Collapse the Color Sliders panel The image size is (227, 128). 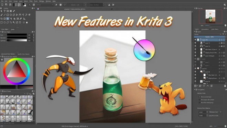(1, 32)
